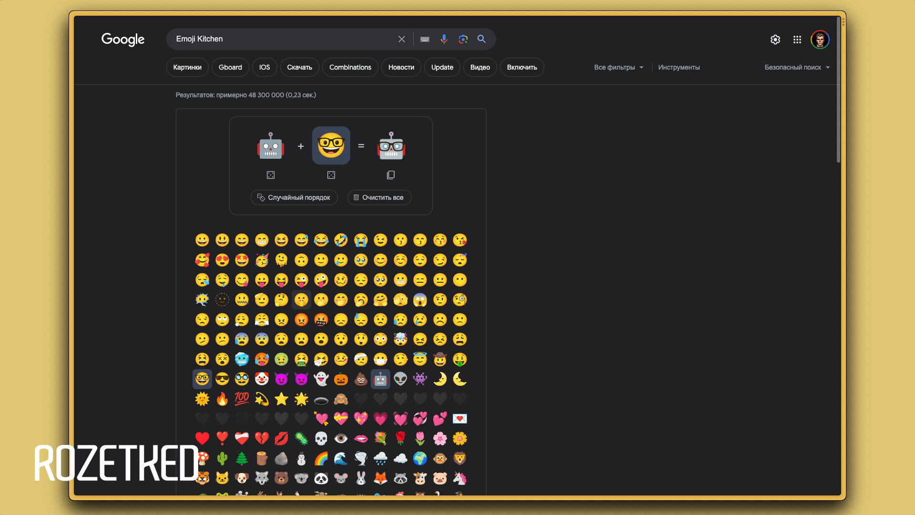Clear the search field with X
This screenshot has width=915, height=515.
[x=402, y=39]
